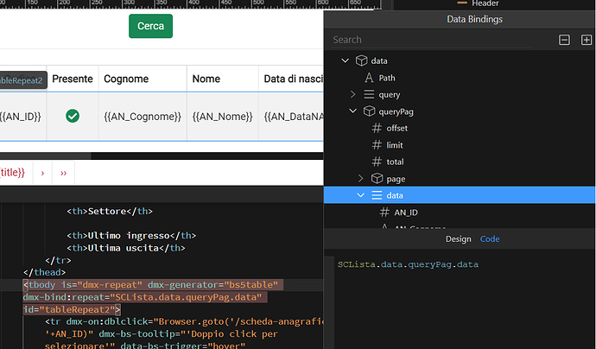Click the hash icon next to offset

pyautogui.click(x=377, y=128)
